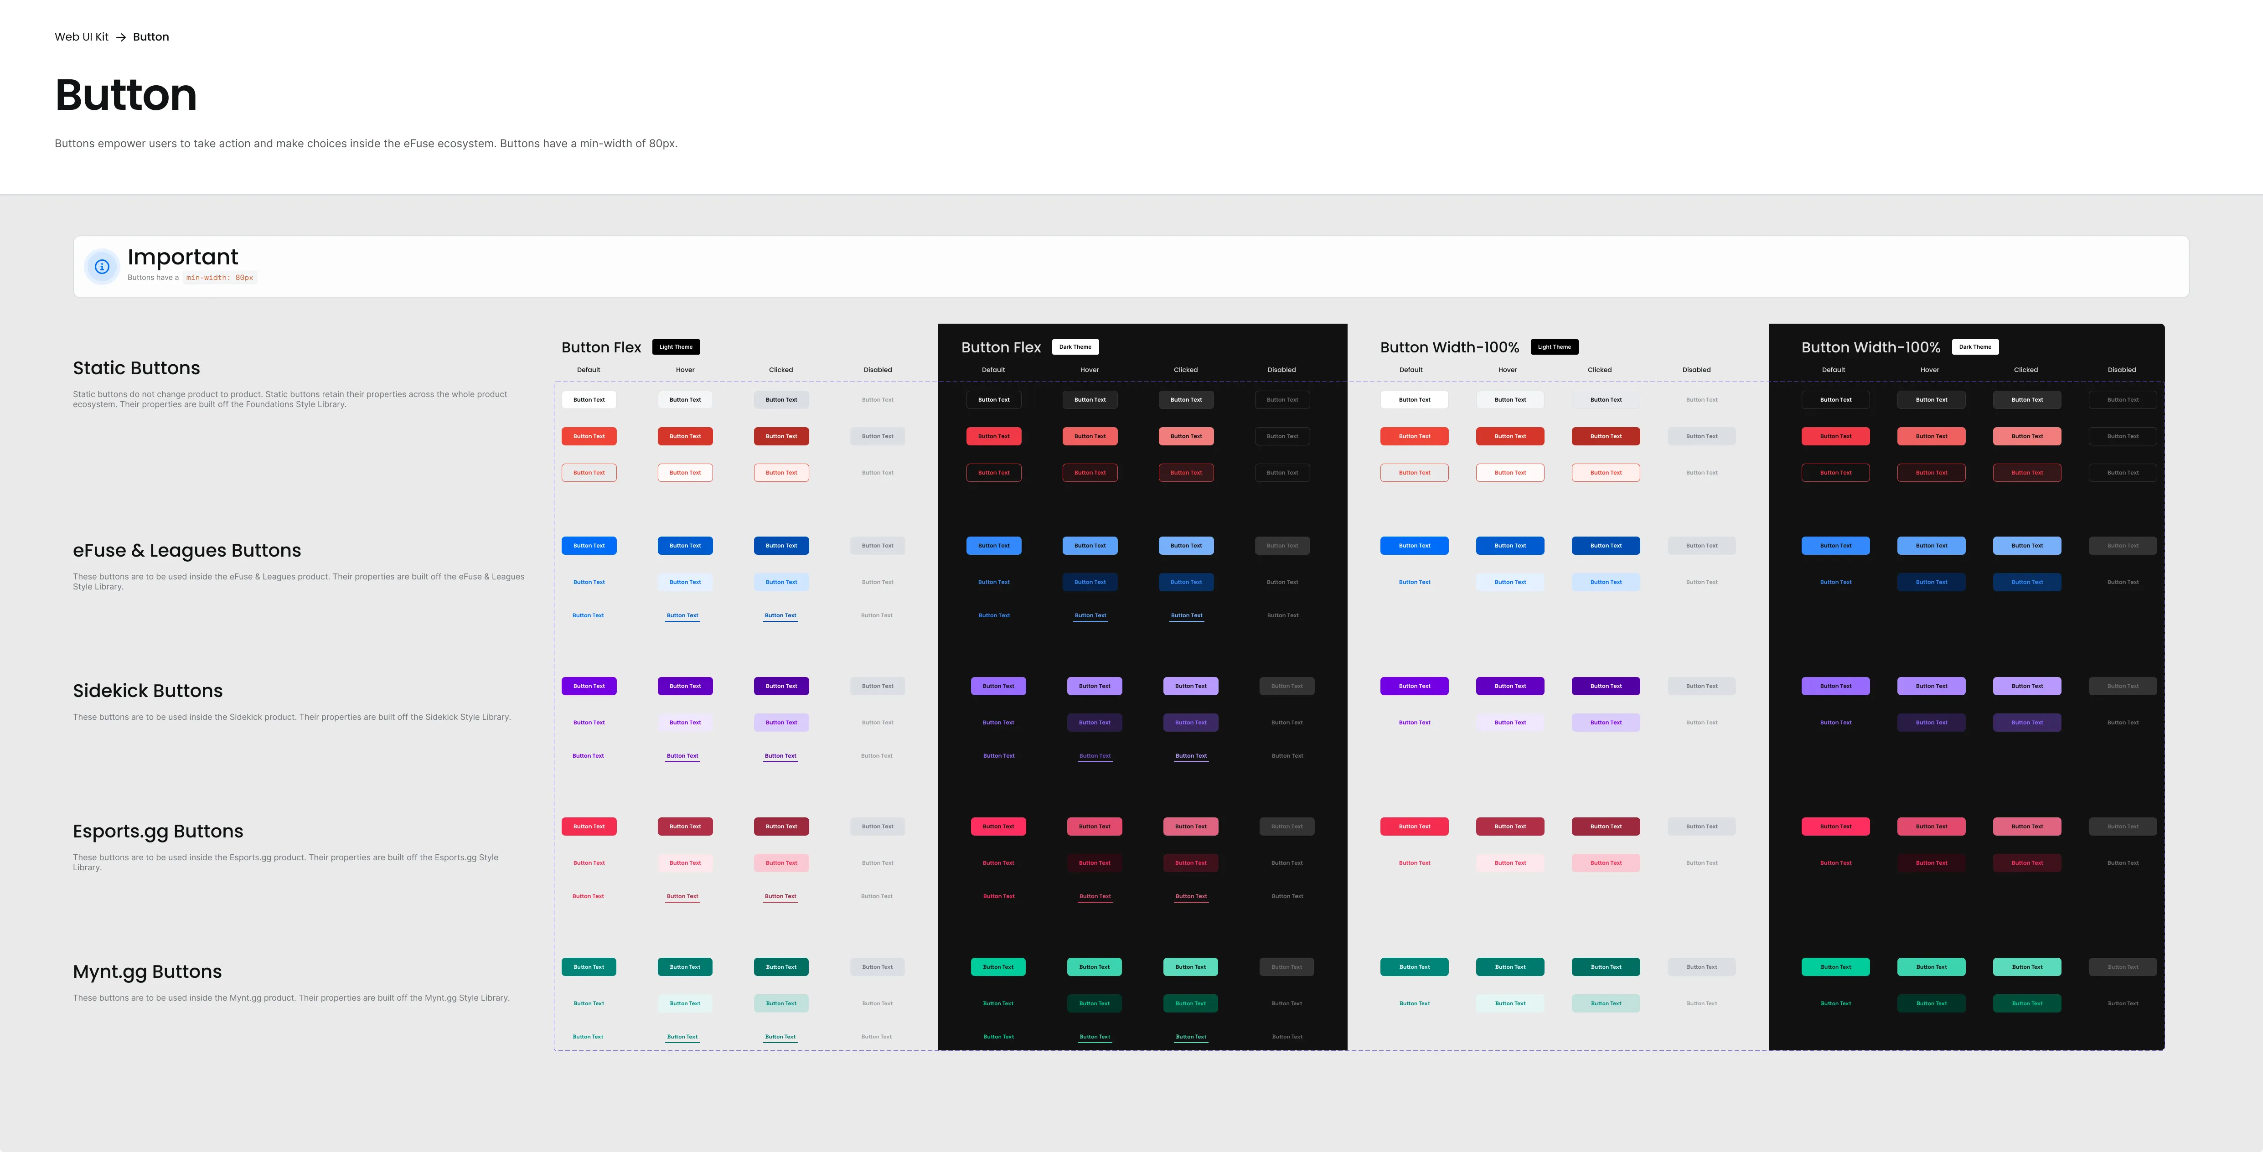Click the green Mynt.gg default button
Screen dimensions: 2263x1152
(589, 966)
